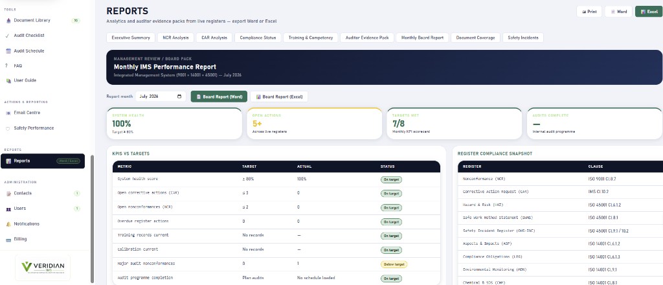Click 'Audit programme completion' metric
The height and width of the screenshot is (285, 663).
coord(276,278)
